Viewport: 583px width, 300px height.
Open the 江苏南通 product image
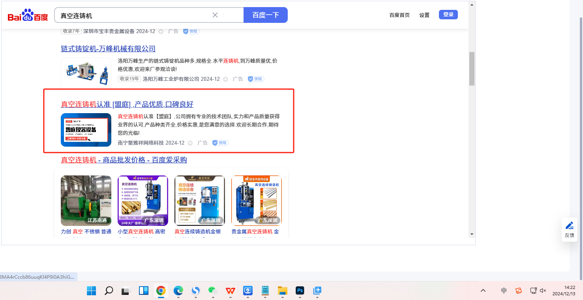tap(86, 201)
